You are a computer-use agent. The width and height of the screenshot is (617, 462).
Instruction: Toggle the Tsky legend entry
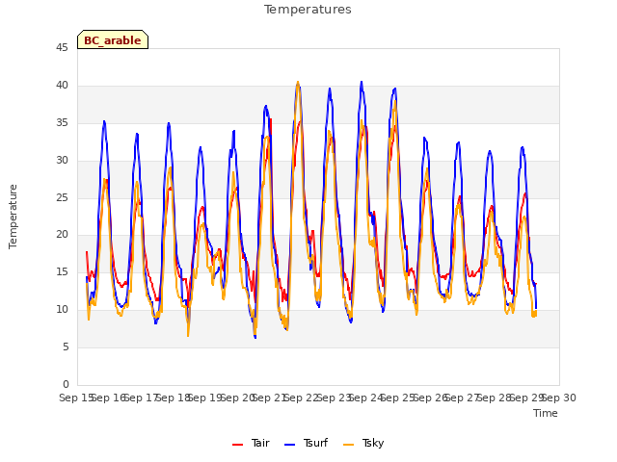[x=363, y=443]
